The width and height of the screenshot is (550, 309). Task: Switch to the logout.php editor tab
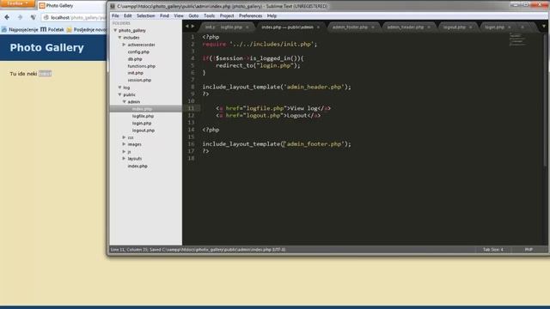(455, 27)
